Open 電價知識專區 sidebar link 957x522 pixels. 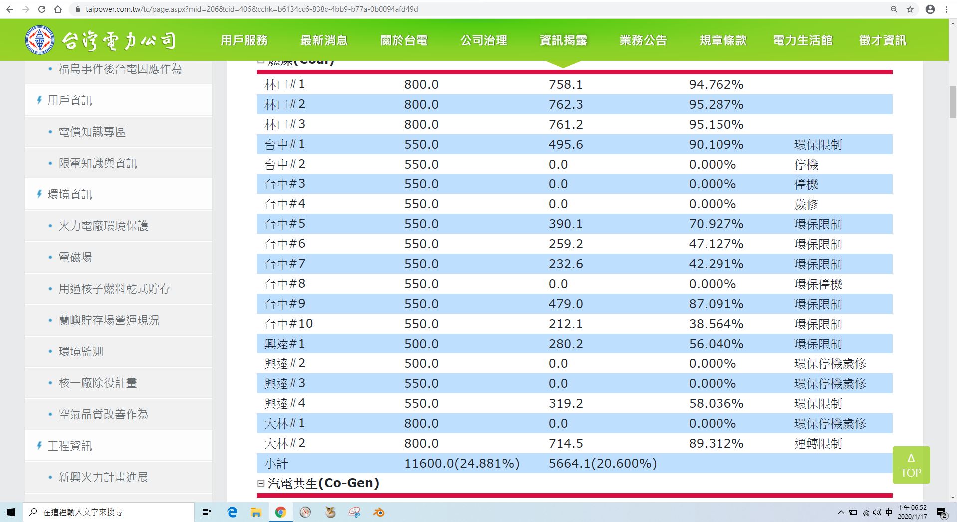pyautogui.click(x=92, y=132)
